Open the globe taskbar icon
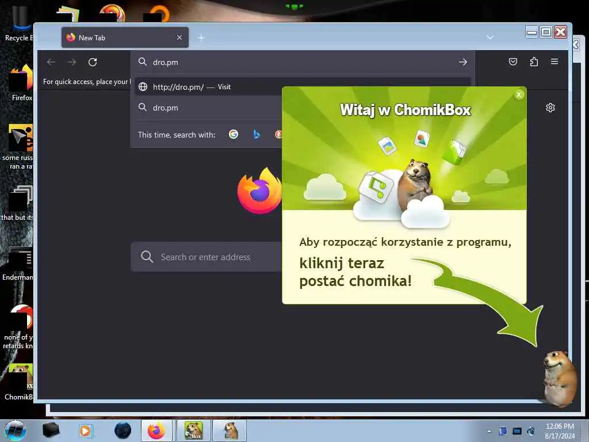 [123, 430]
